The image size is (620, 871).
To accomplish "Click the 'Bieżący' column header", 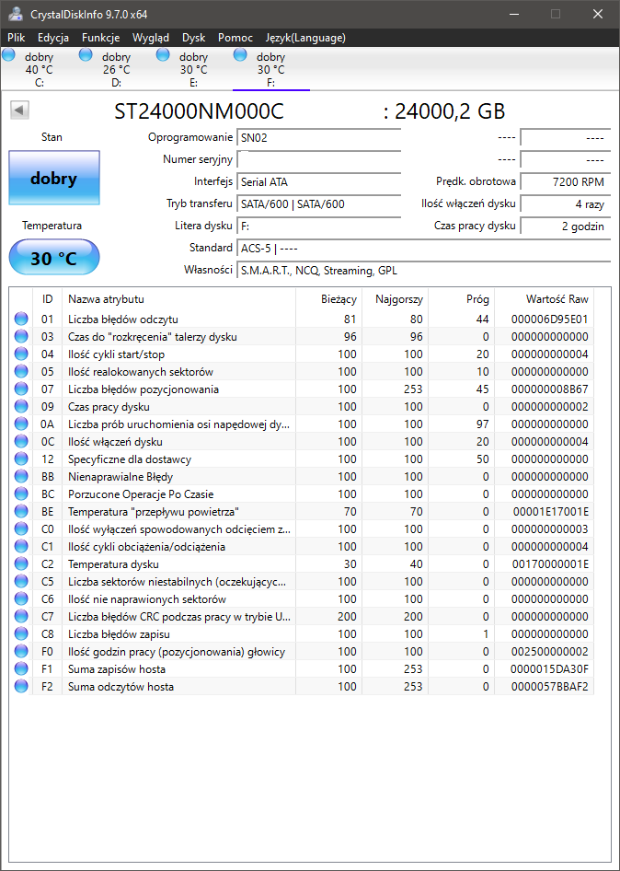I will pyautogui.click(x=328, y=299).
